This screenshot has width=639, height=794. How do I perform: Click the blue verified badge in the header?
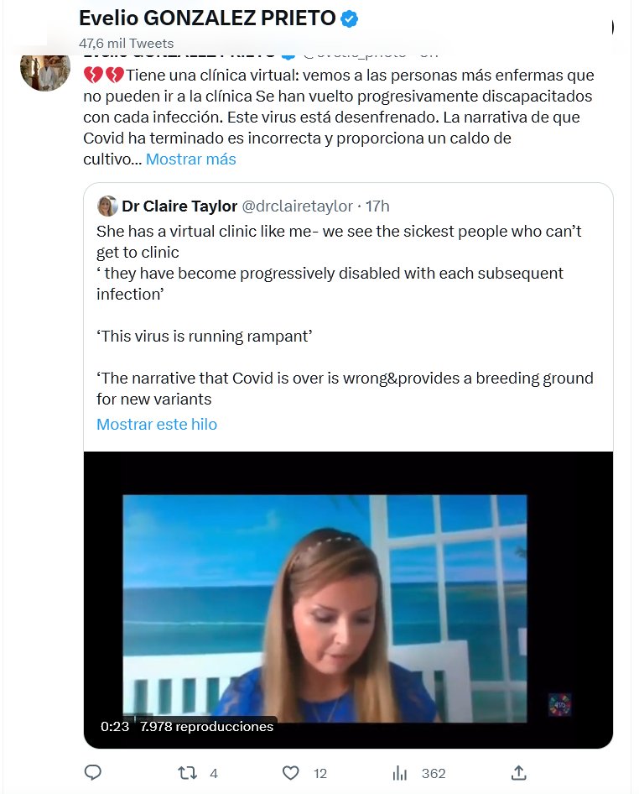point(350,18)
